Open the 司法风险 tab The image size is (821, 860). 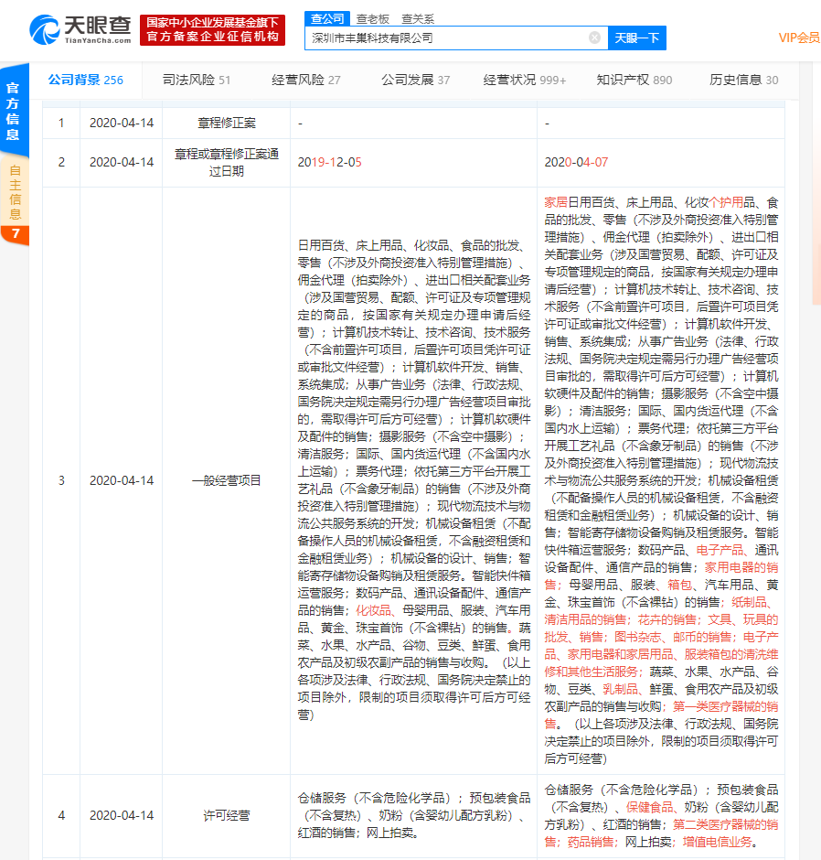[197, 80]
